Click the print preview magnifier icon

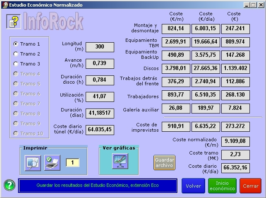(31, 162)
